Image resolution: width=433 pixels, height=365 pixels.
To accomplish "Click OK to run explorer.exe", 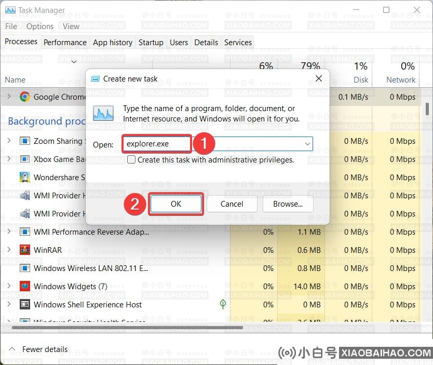I will tap(176, 204).
